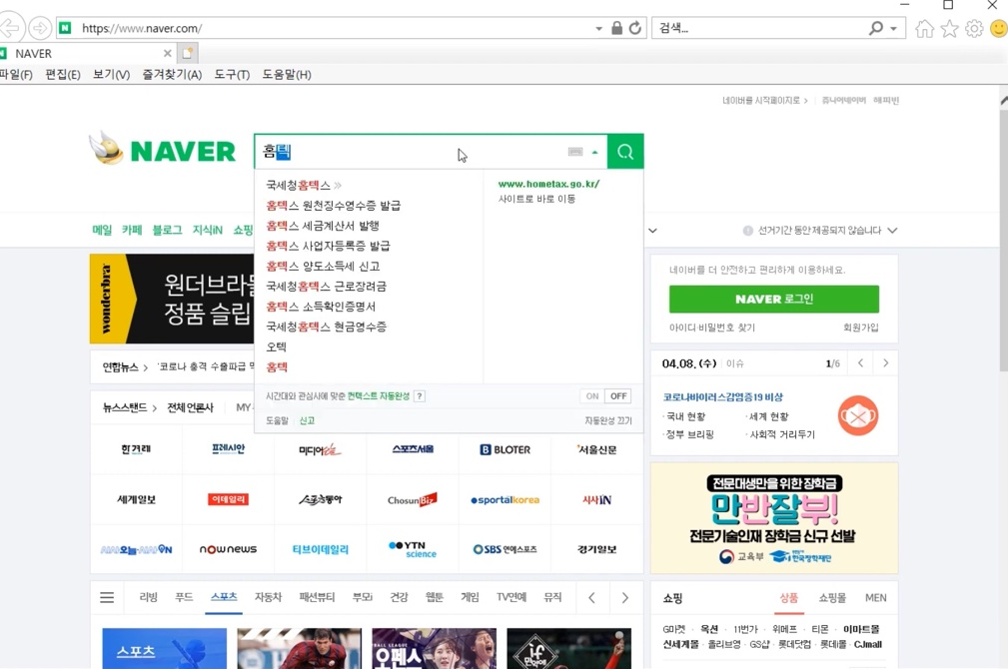Click the YTN science press logo

pos(413,549)
